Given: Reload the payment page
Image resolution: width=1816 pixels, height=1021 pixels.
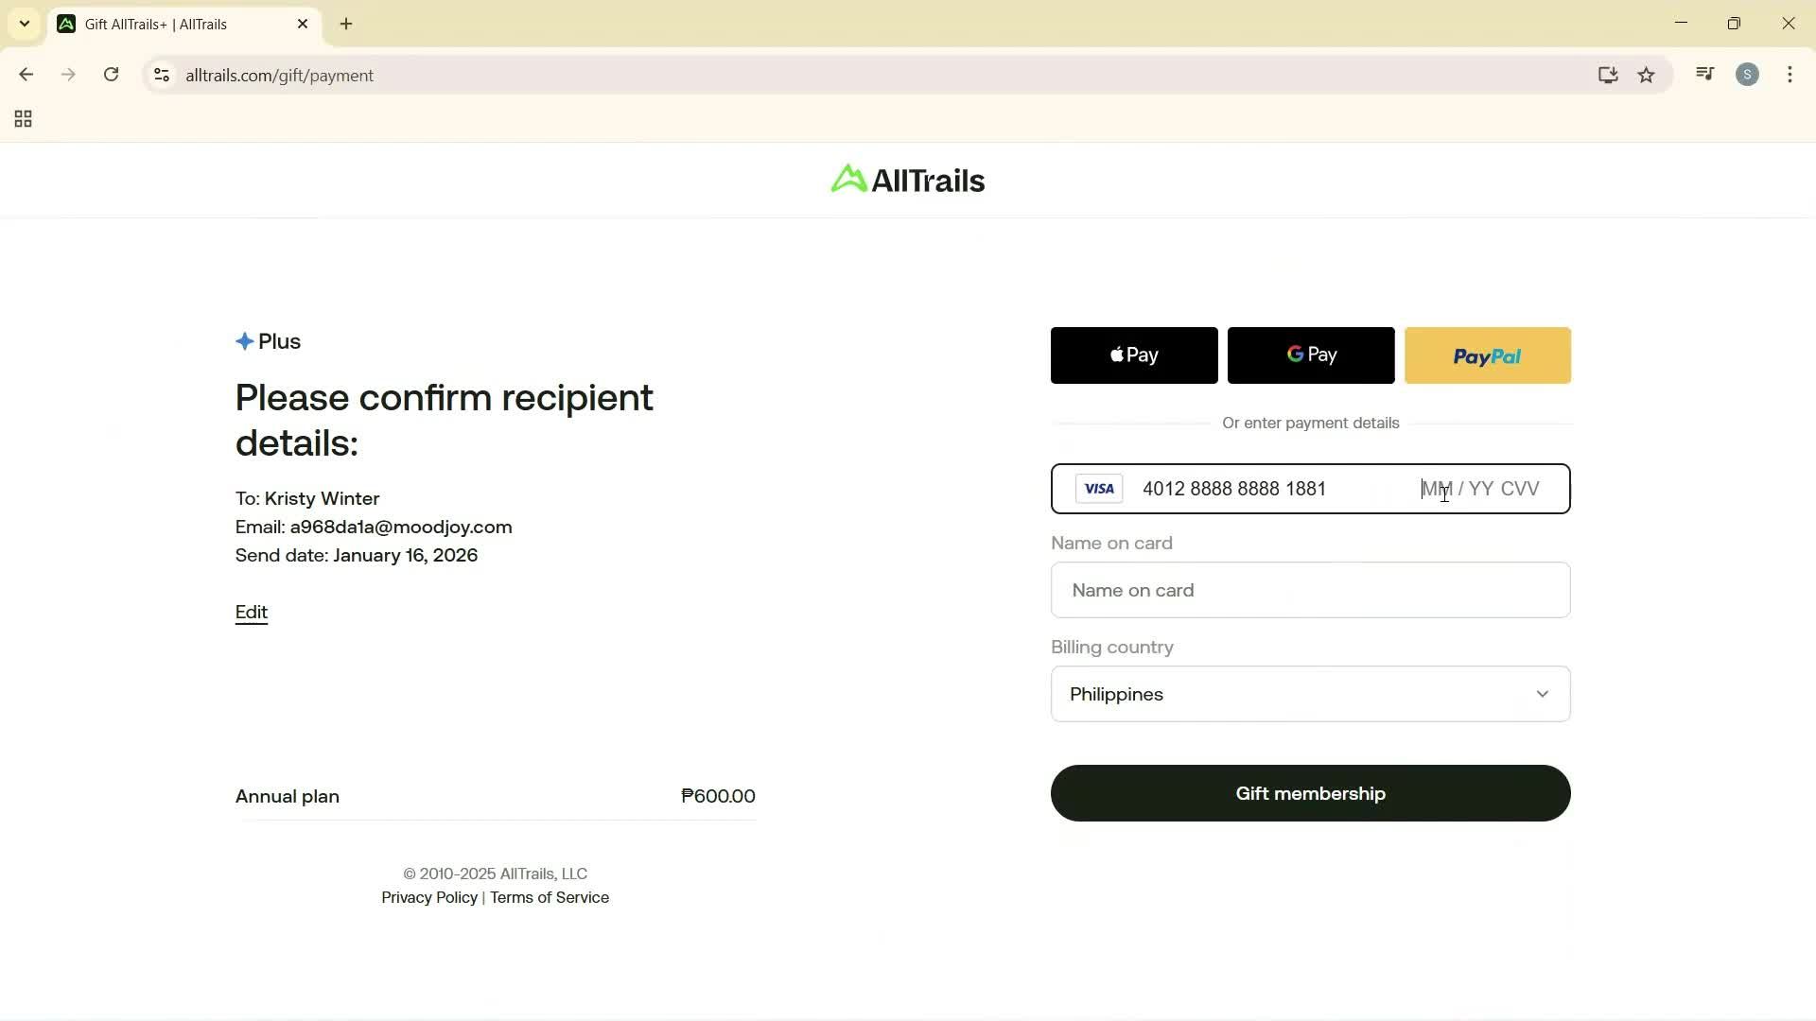Looking at the screenshot, I should (111, 75).
